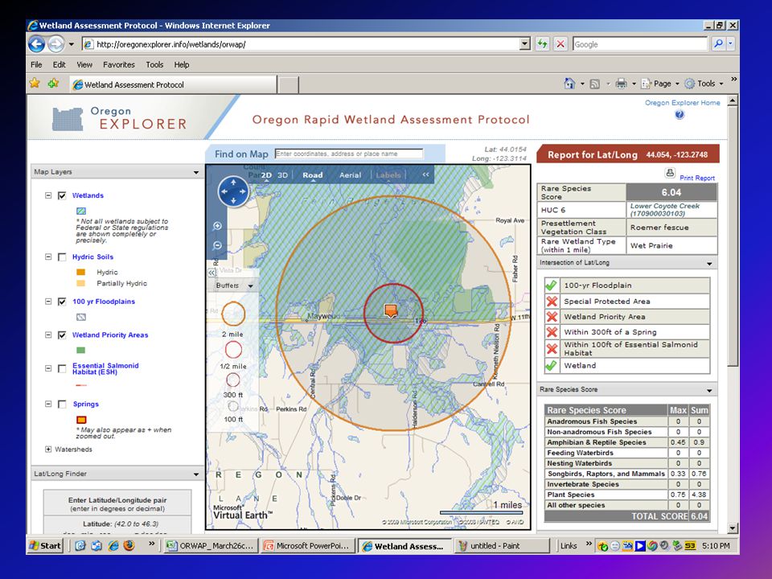This screenshot has width=772, height=579.
Task: Open Firefox from quick launch
Action: coord(129,545)
